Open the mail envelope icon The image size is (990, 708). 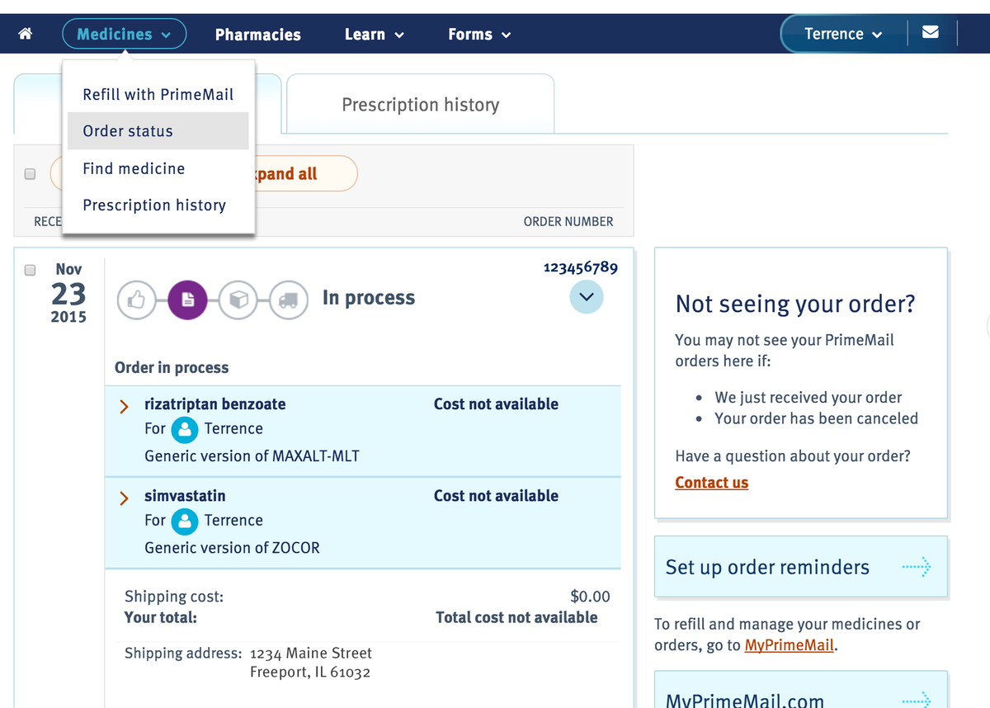click(x=931, y=33)
